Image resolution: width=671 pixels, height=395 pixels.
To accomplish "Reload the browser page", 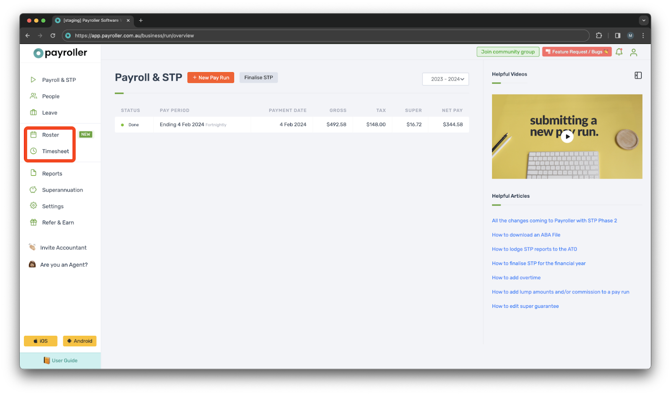I will pyautogui.click(x=53, y=36).
